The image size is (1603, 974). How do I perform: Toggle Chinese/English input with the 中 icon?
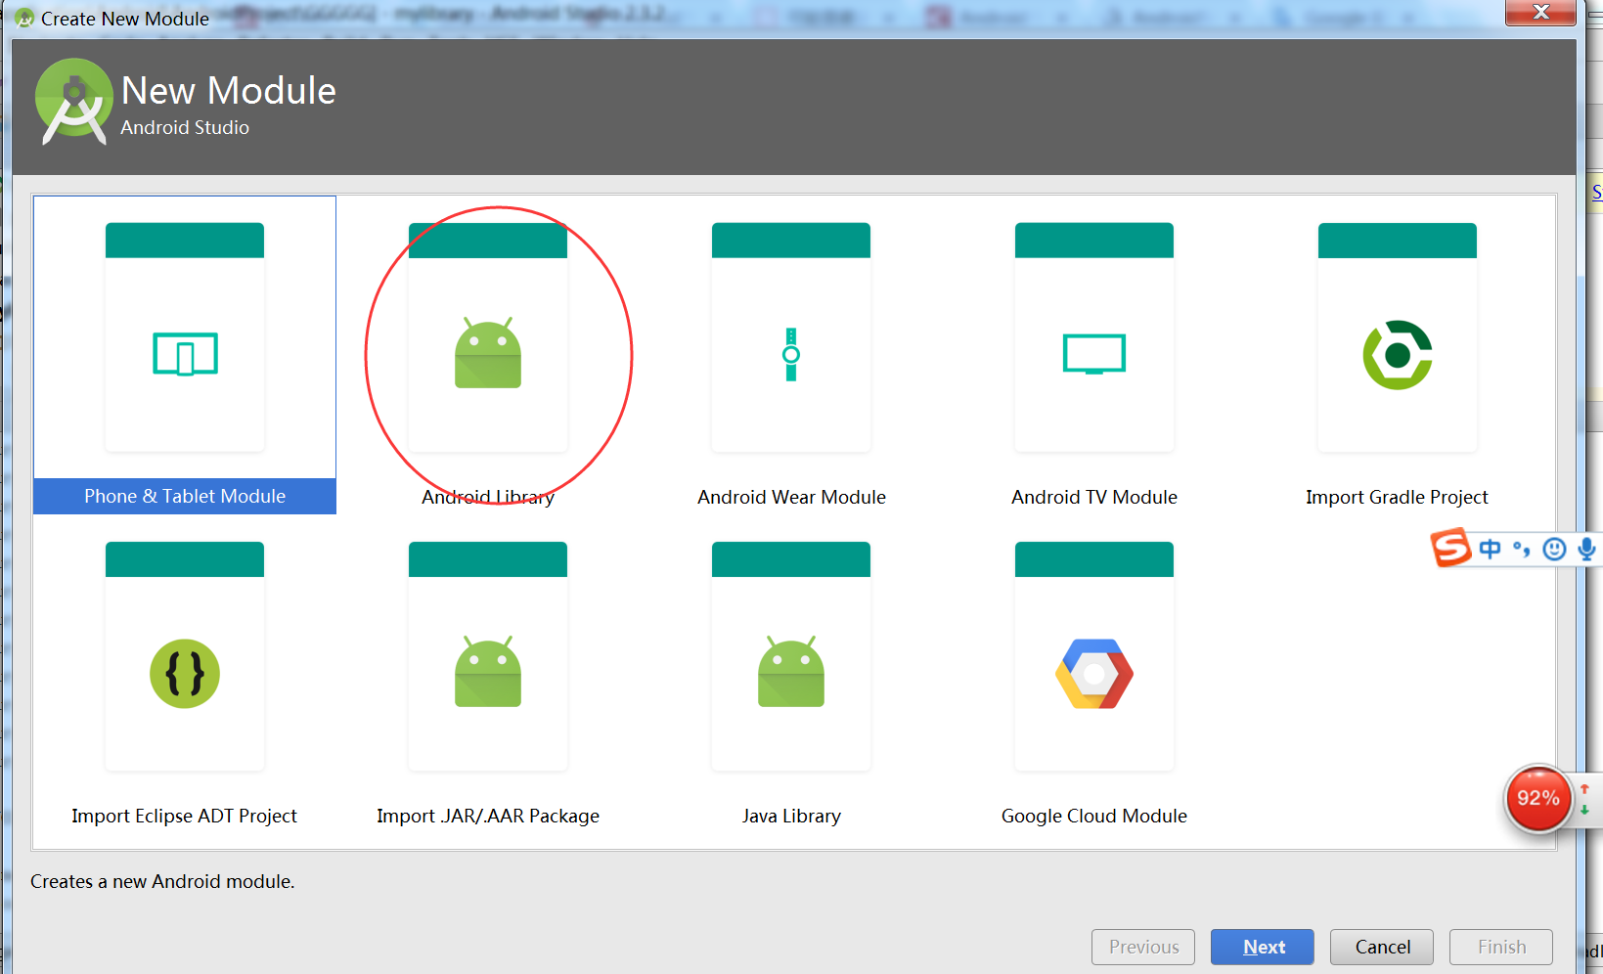pyautogui.click(x=1490, y=549)
